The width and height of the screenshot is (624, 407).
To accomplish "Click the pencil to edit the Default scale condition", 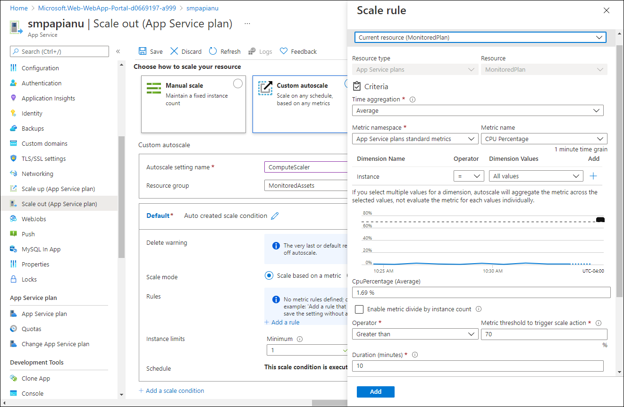I will coord(275,216).
